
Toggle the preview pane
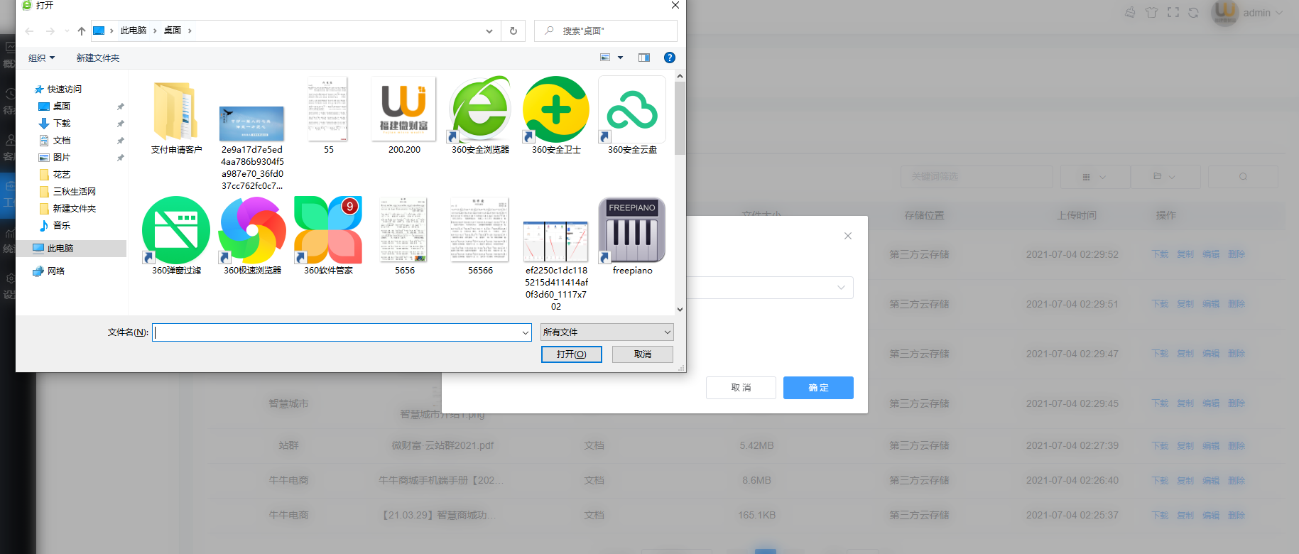(x=644, y=58)
